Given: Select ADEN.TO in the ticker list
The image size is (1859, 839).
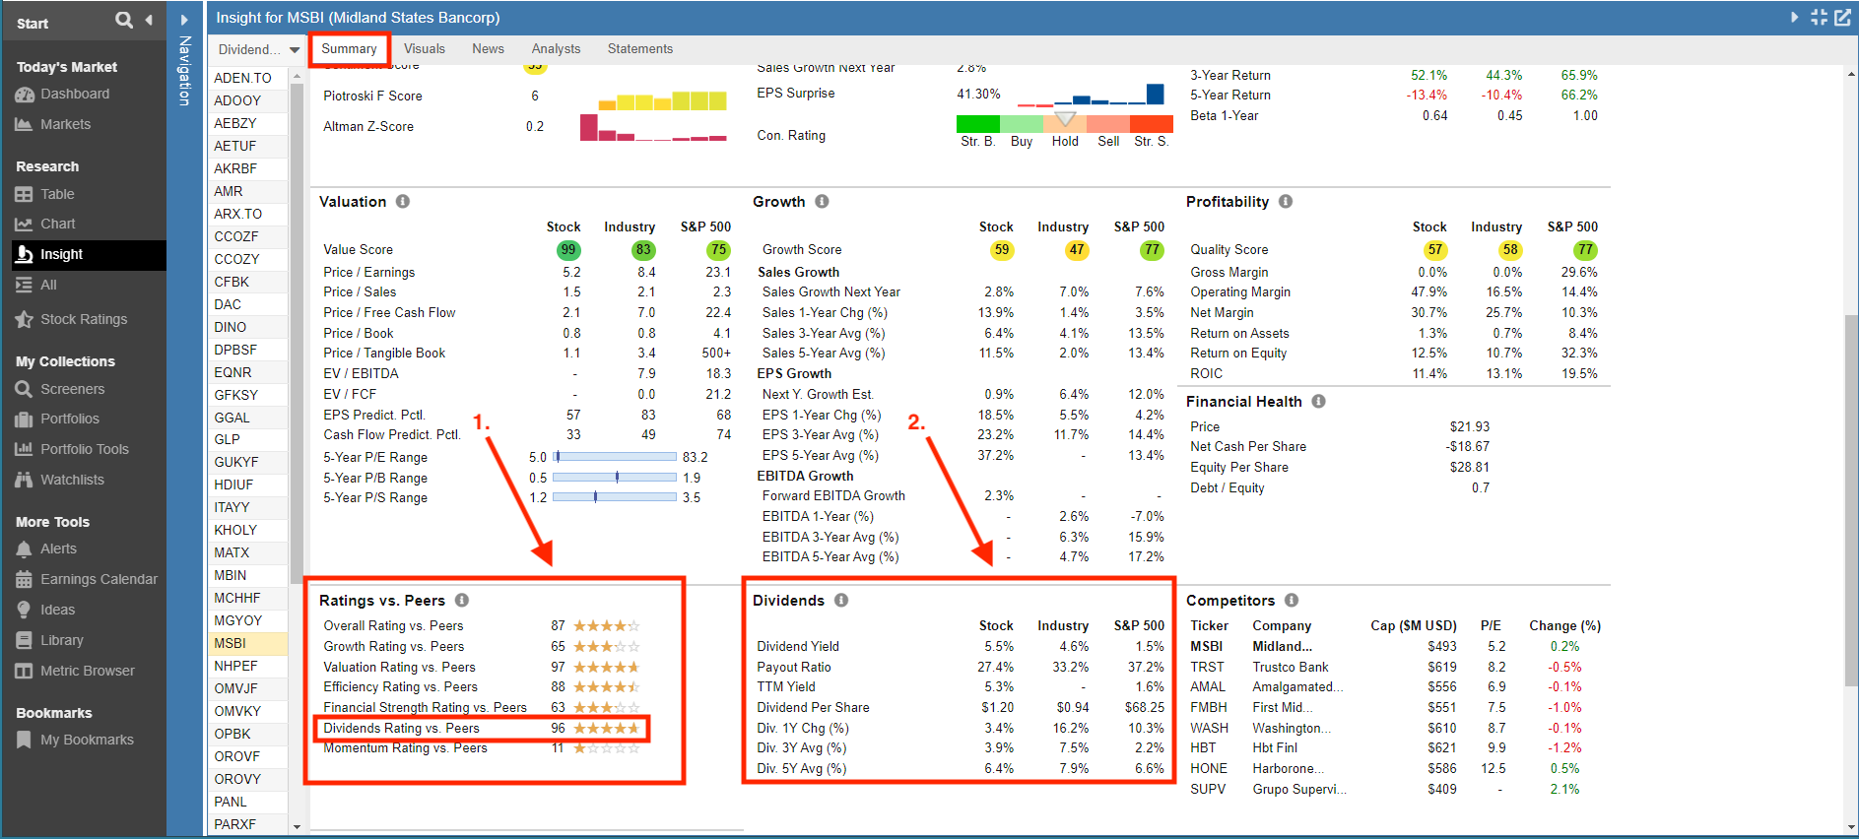Looking at the screenshot, I should pyautogui.click(x=248, y=78).
